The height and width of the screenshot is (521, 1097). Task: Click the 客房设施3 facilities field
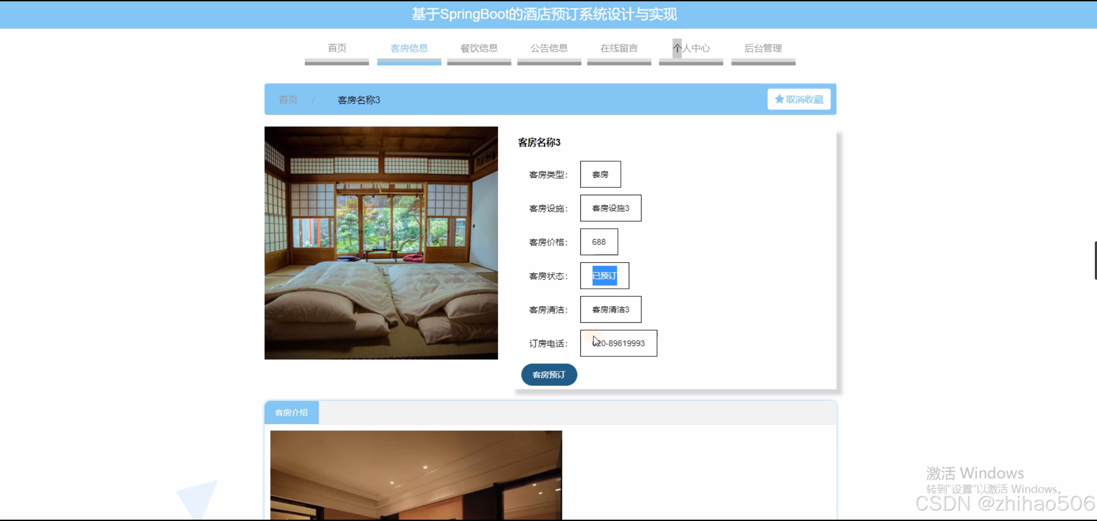tap(610, 208)
